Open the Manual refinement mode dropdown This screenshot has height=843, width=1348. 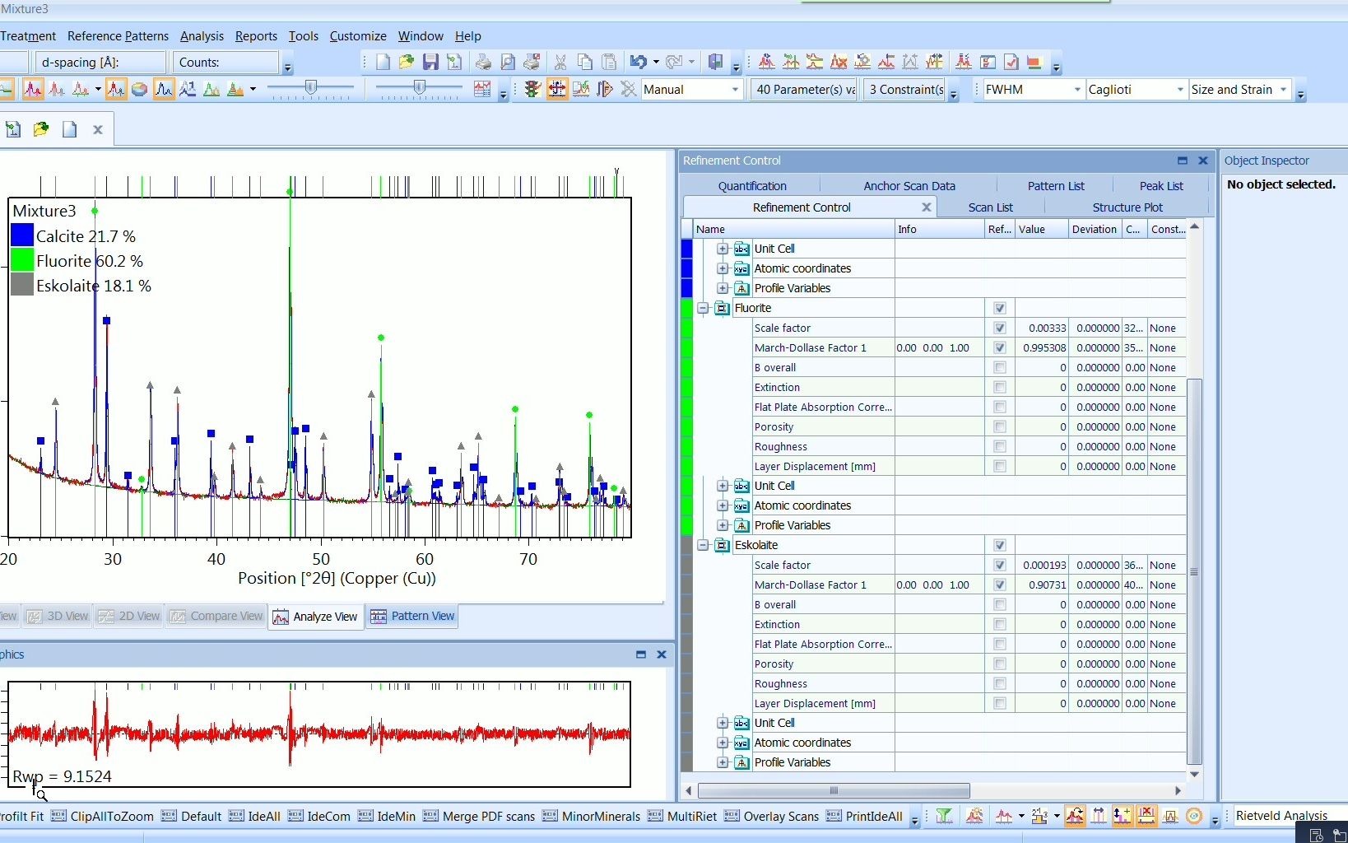click(735, 90)
